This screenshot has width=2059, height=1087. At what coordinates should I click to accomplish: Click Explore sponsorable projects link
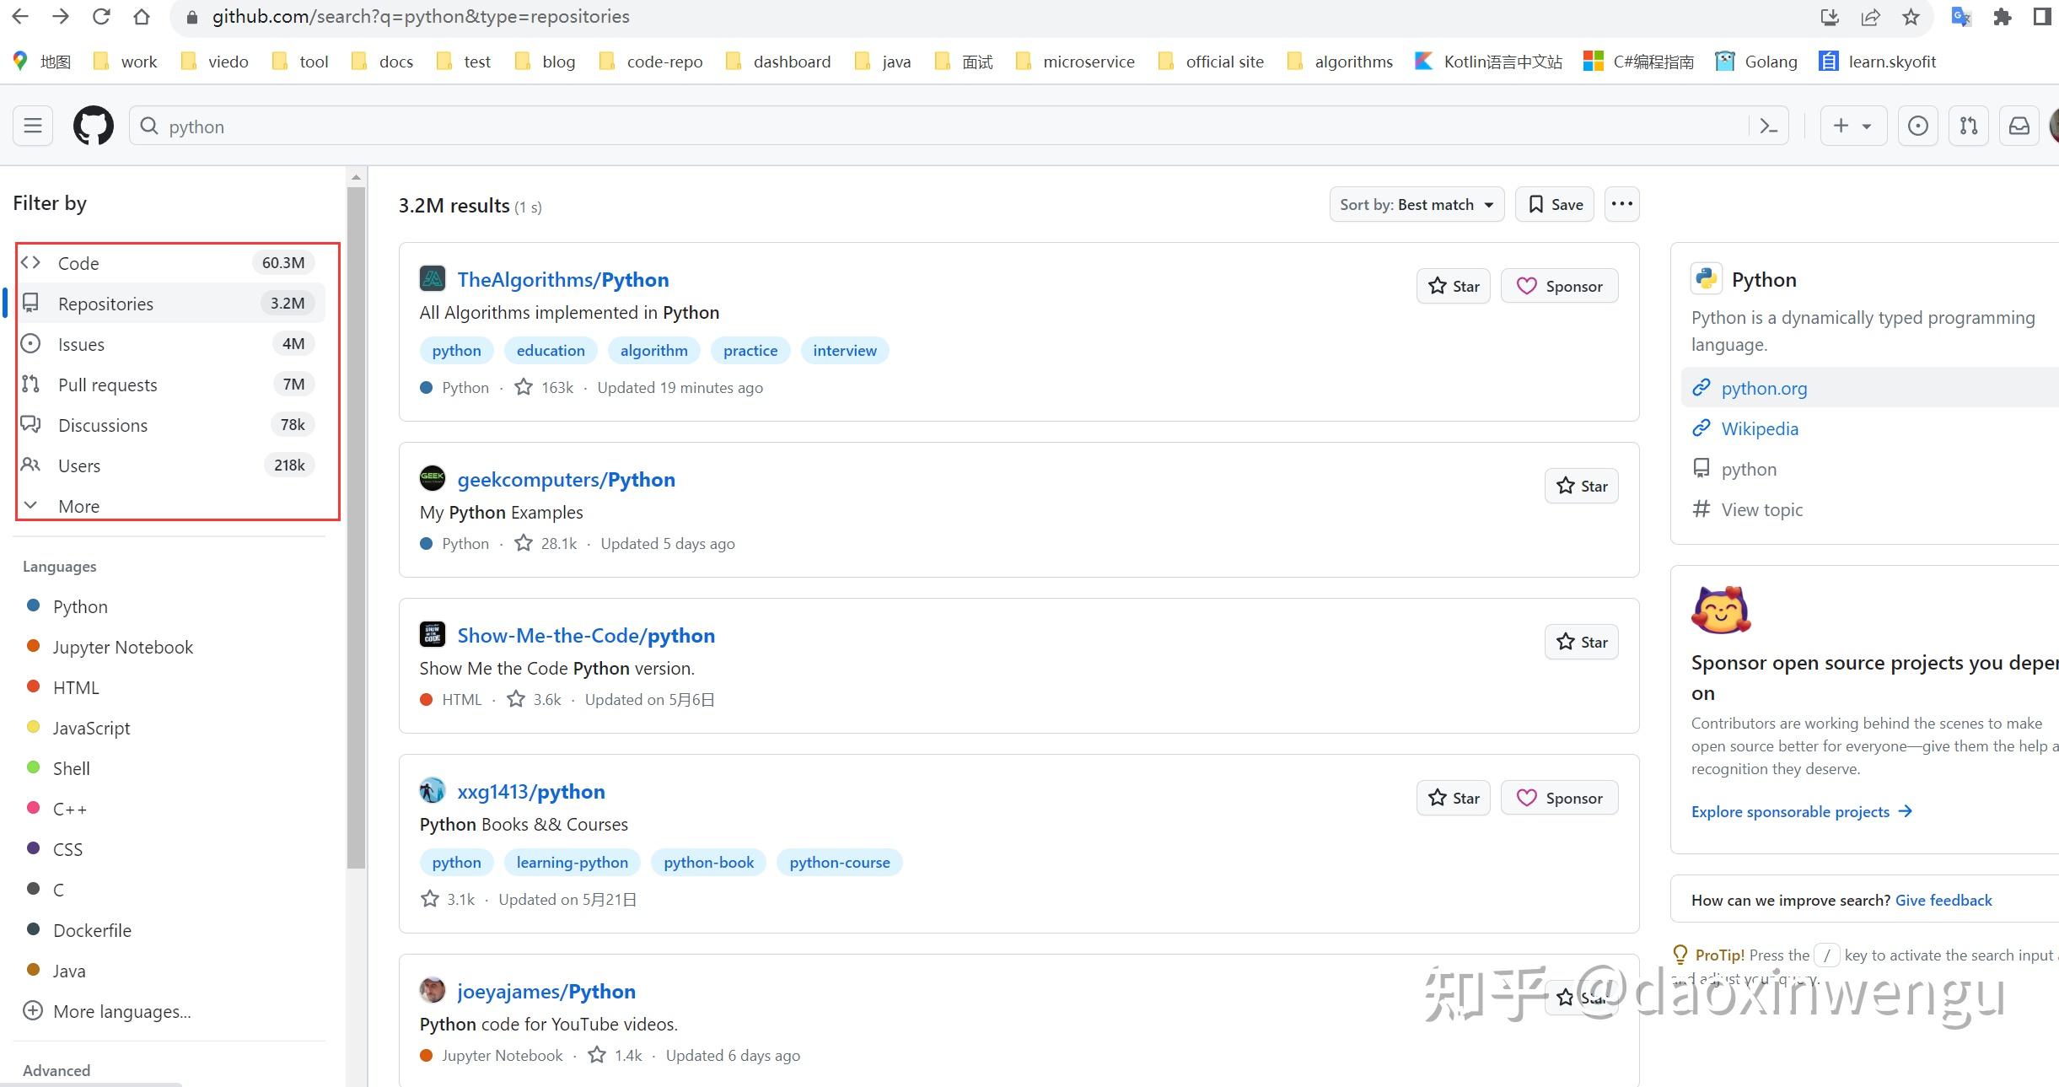point(1801,811)
